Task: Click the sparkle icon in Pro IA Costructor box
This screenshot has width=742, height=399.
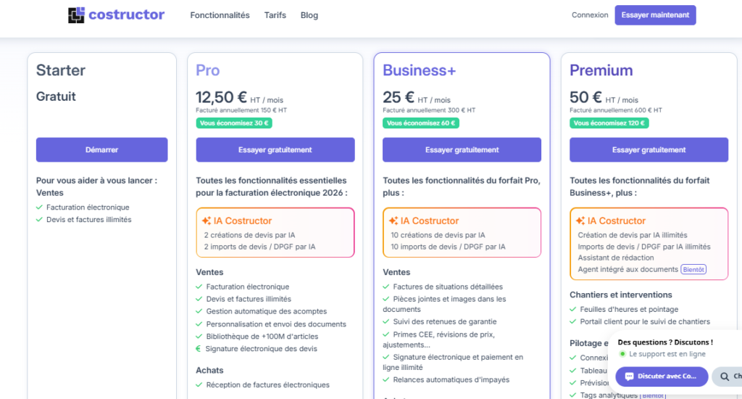Action: tap(207, 221)
